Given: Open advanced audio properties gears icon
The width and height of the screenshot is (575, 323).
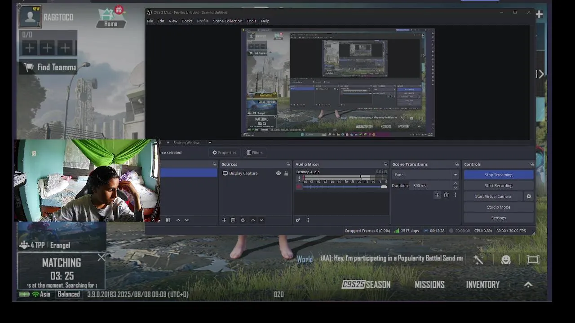Looking at the screenshot, I should 298,220.
